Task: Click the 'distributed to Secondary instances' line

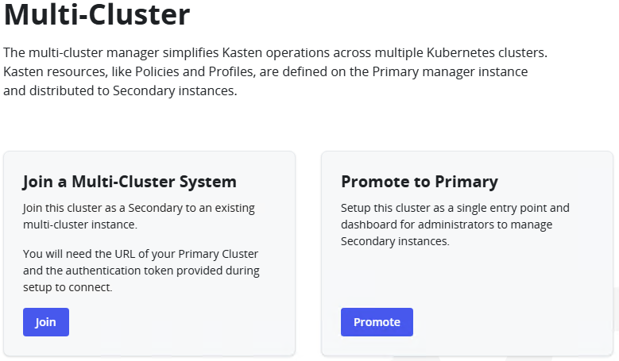Action: coord(120,91)
